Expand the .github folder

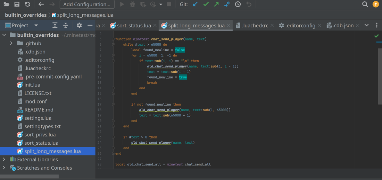click(x=11, y=43)
